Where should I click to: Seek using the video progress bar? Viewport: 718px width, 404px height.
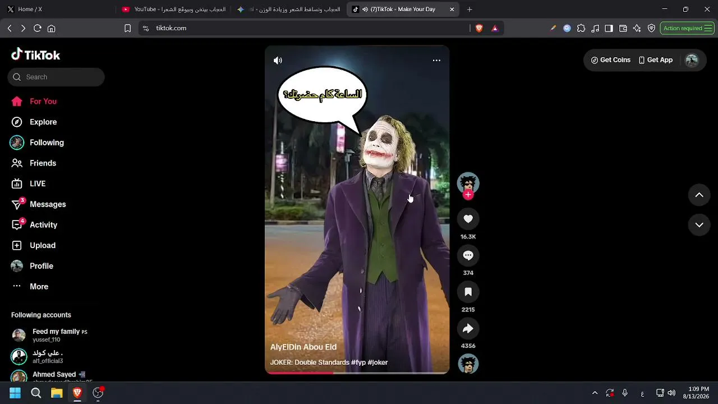[357, 373]
